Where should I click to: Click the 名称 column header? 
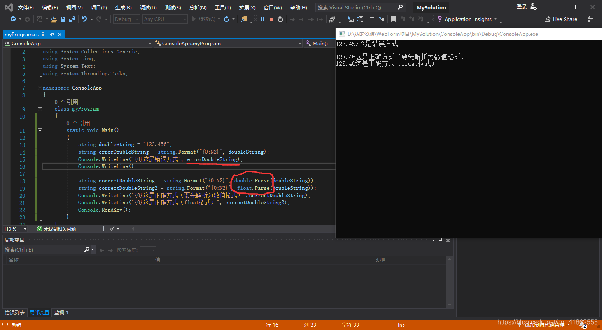14,260
